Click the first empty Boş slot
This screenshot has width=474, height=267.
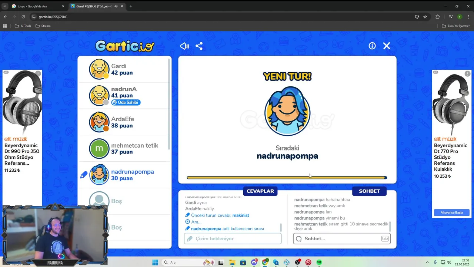point(124,201)
